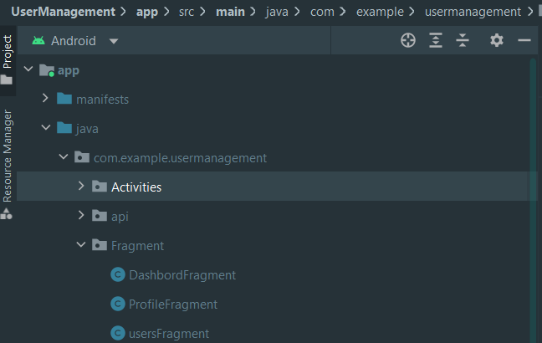Click the Expand All icon in toolbar

(x=436, y=40)
